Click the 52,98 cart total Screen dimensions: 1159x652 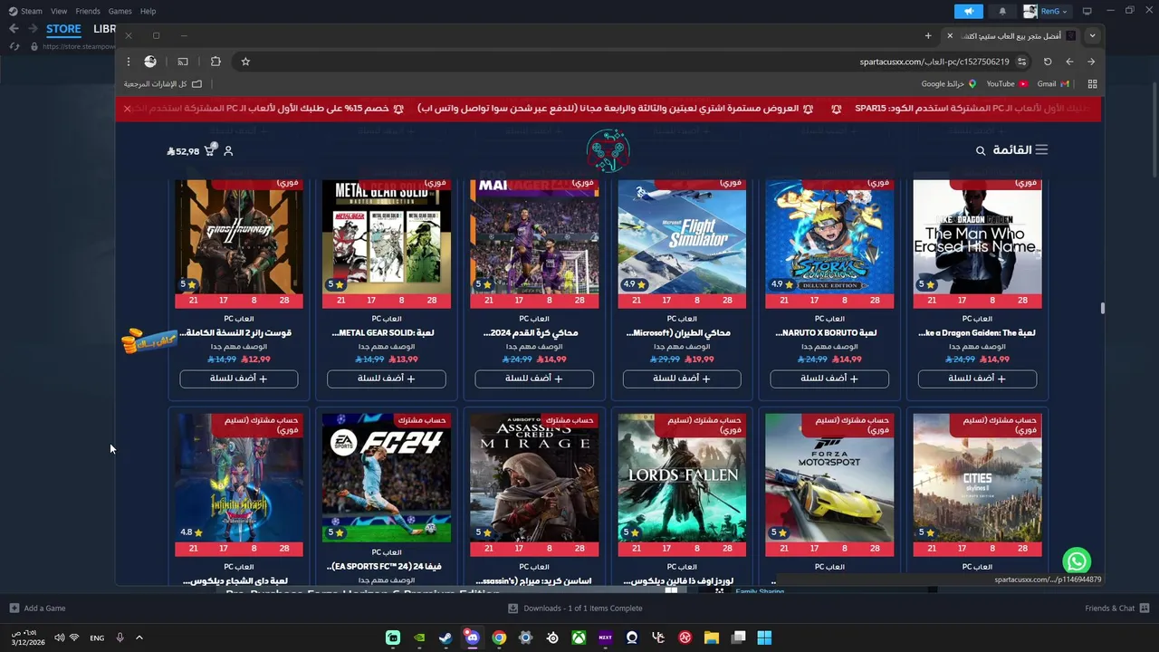coord(183,151)
